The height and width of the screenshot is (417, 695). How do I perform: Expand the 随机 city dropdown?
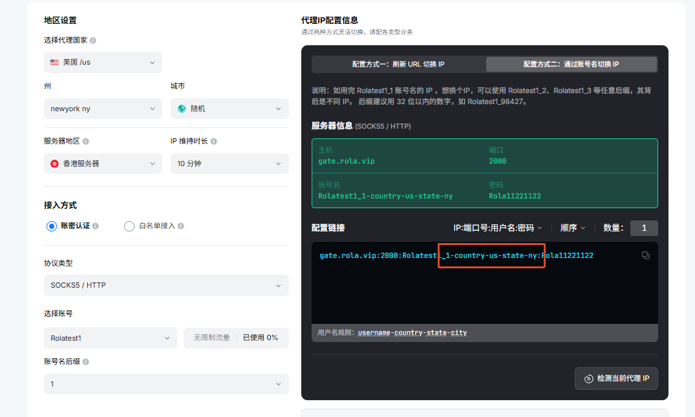click(230, 109)
